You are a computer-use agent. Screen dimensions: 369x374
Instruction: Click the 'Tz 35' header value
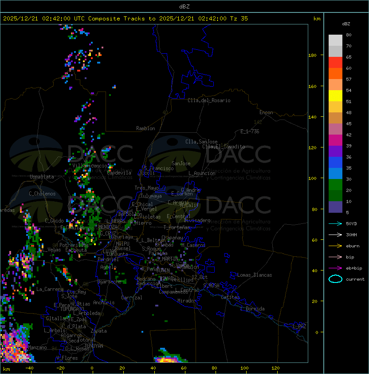239,19
